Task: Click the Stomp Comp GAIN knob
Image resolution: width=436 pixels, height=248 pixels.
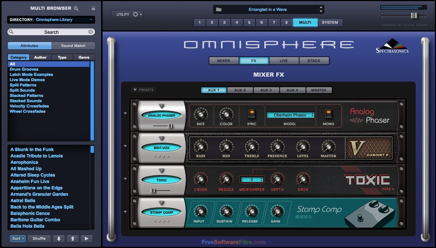Action: (277, 212)
